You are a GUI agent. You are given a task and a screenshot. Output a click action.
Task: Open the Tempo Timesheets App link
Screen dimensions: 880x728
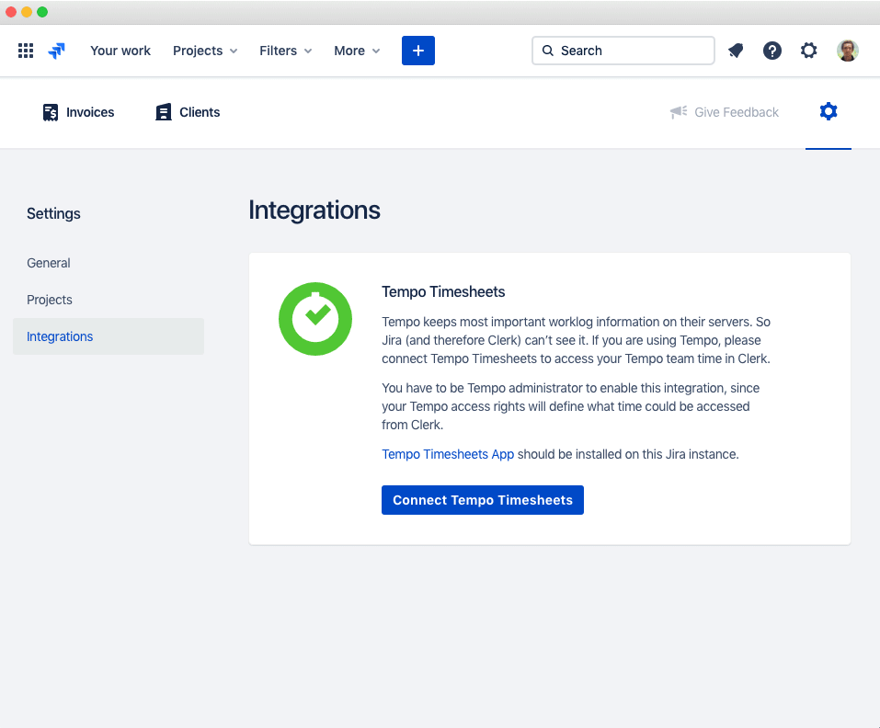tap(448, 453)
